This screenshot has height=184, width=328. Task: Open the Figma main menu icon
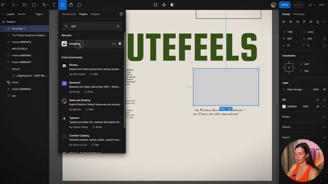click(x=3, y=5)
